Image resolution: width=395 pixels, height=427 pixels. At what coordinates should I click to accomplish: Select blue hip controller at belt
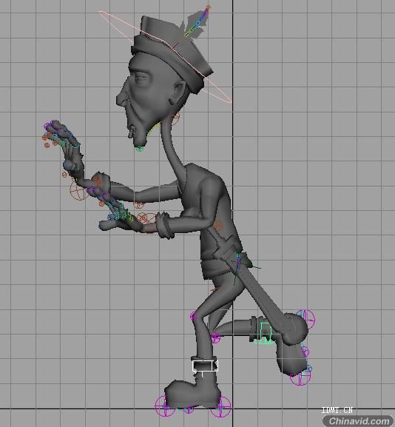click(x=238, y=262)
